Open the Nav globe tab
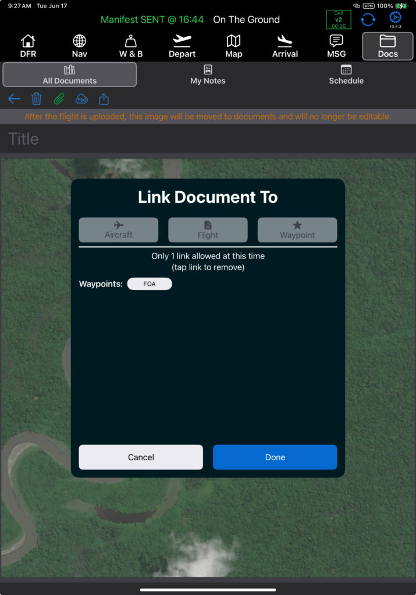 (x=79, y=46)
